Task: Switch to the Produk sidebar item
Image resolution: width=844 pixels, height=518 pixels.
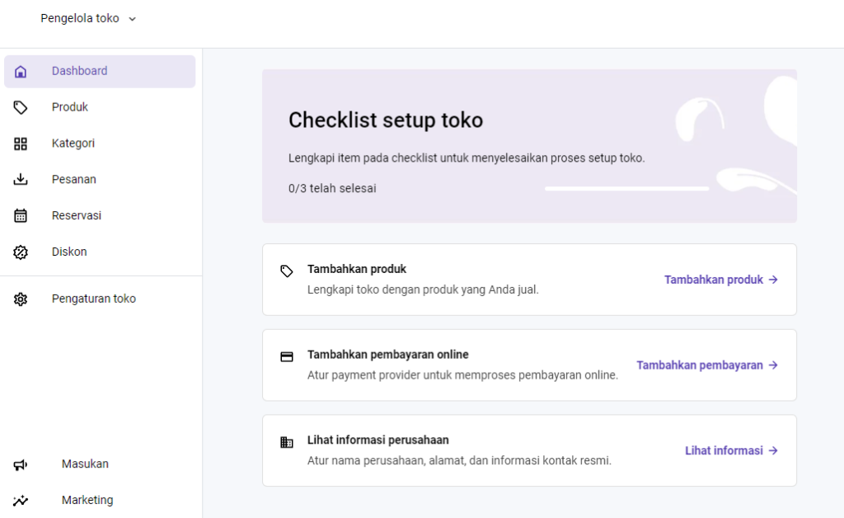Action: (69, 107)
